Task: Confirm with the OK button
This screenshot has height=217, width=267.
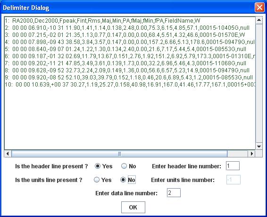Action: click(x=133, y=207)
